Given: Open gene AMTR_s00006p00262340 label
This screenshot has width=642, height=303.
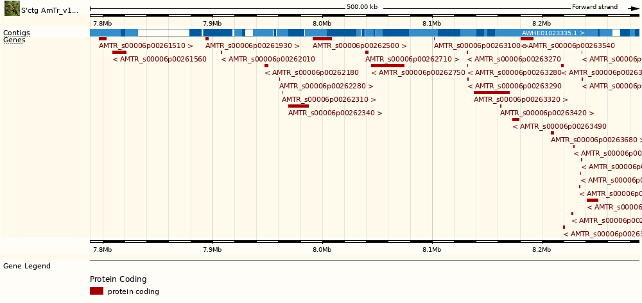Looking at the screenshot, I should (x=335, y=113).
